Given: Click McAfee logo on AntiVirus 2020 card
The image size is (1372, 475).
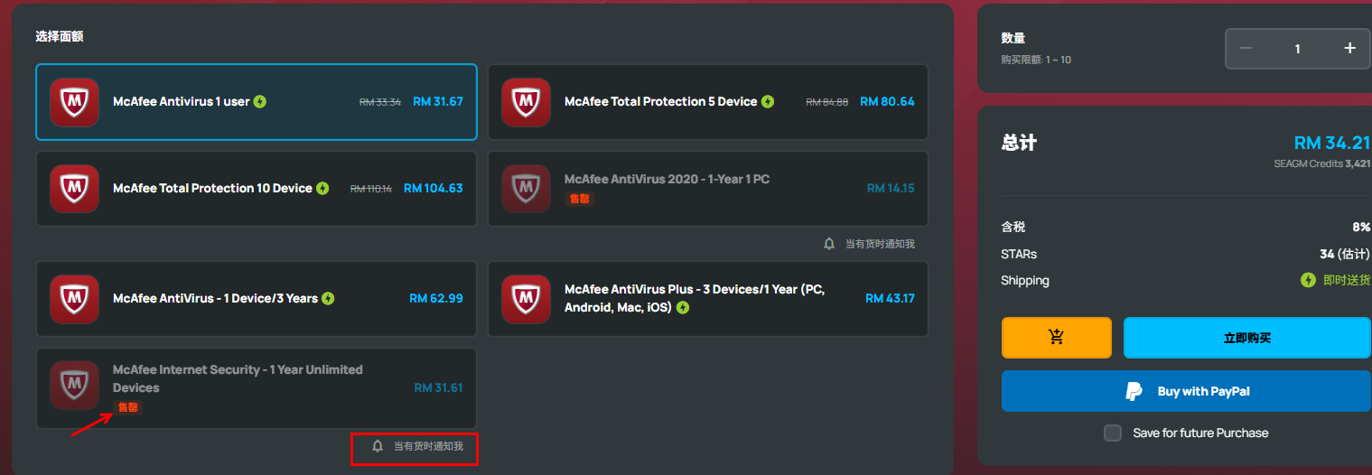Looking at the screenshot, I should click(526, 189).
